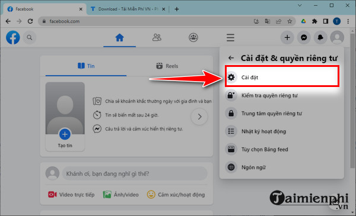This screenshot has height=216, width=356.
Task: Switch to the Download - Tải Miễn Phí tab
Action: pos(128,9)
